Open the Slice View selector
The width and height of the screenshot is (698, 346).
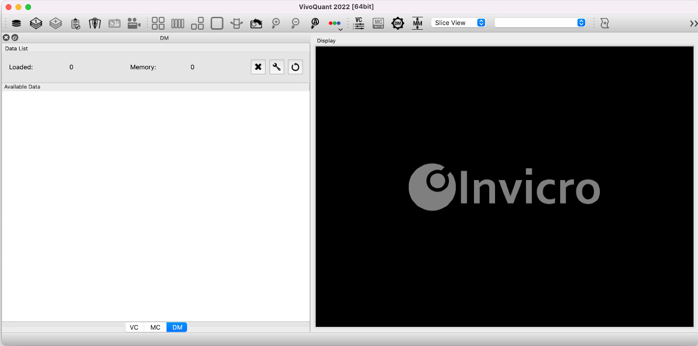point(458,22)
